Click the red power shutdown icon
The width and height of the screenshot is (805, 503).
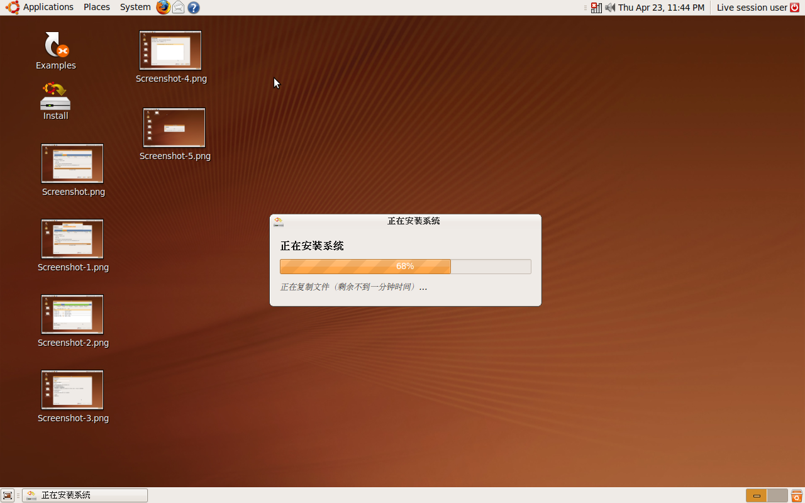click(795, 8)
